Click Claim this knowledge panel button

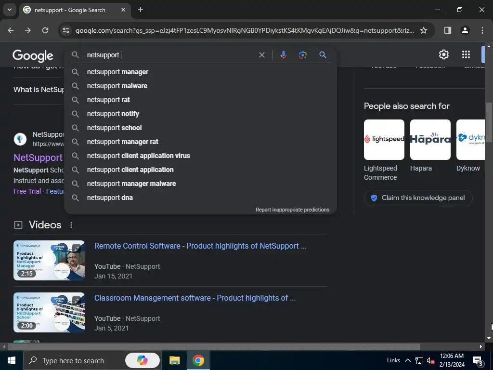[x=418, y=198]
